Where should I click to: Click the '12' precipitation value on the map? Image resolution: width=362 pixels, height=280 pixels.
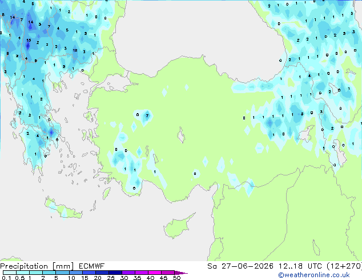(x=75, y=50)
